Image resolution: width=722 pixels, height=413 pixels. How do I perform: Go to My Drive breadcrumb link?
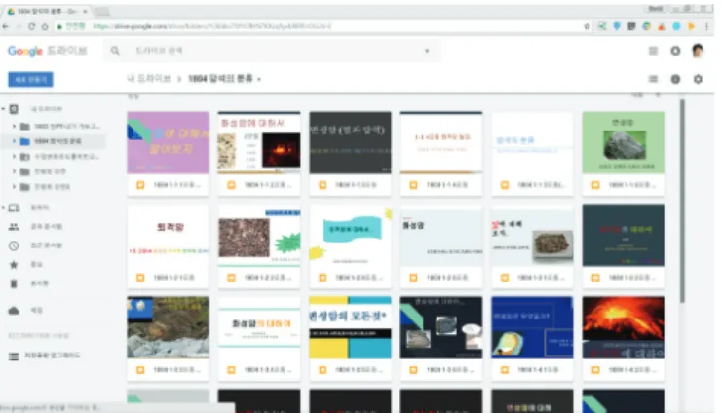click(x=149, y=79)
